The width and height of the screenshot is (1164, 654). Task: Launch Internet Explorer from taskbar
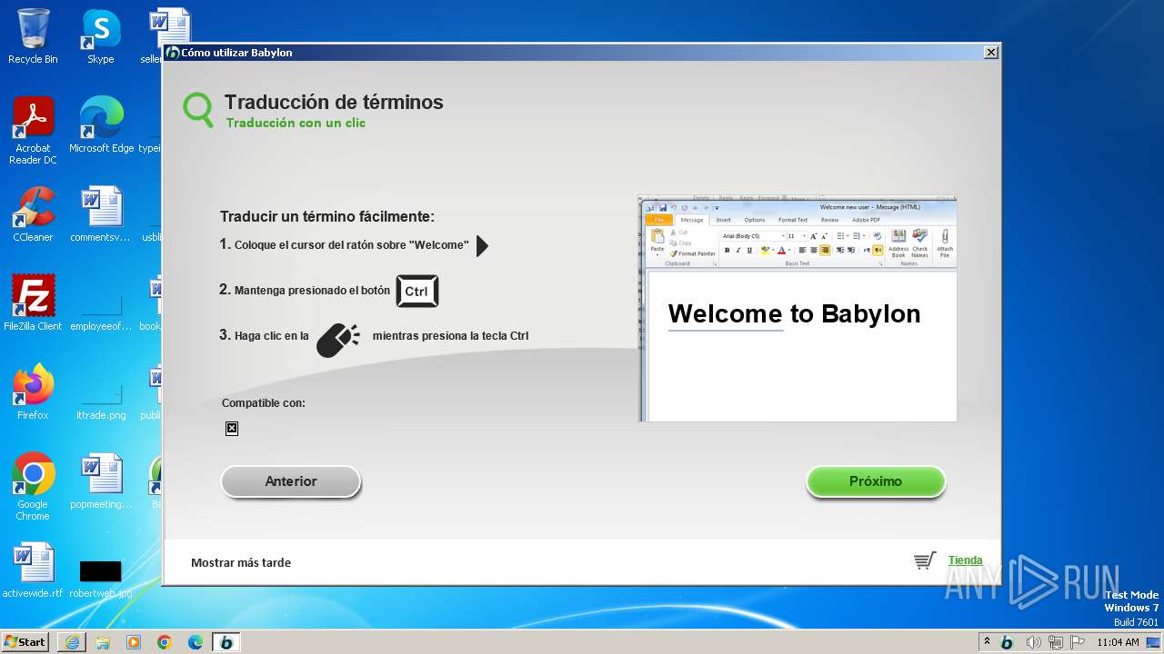(72, 642)
